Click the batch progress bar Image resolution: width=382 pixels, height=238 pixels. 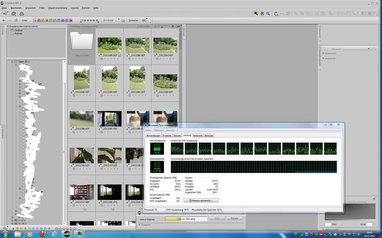186,219
